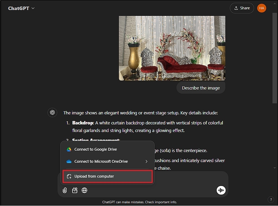Click the ChatGPT logo beside the response
Screen dimensions: 278x206
(52, 112)
